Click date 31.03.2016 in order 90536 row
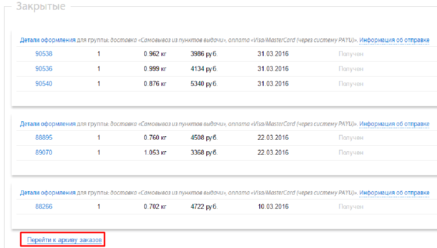The height and width of the screenshot is (248, 437). tap(273, 69)
